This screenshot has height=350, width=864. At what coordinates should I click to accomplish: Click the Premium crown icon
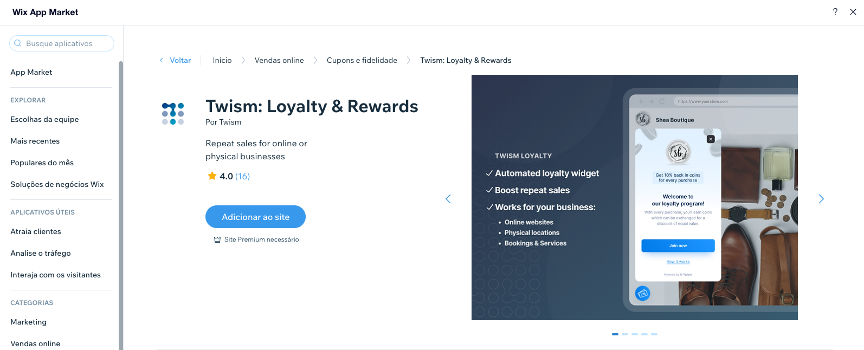click(x=217, y=239)
